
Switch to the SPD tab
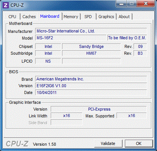(88, 17)
